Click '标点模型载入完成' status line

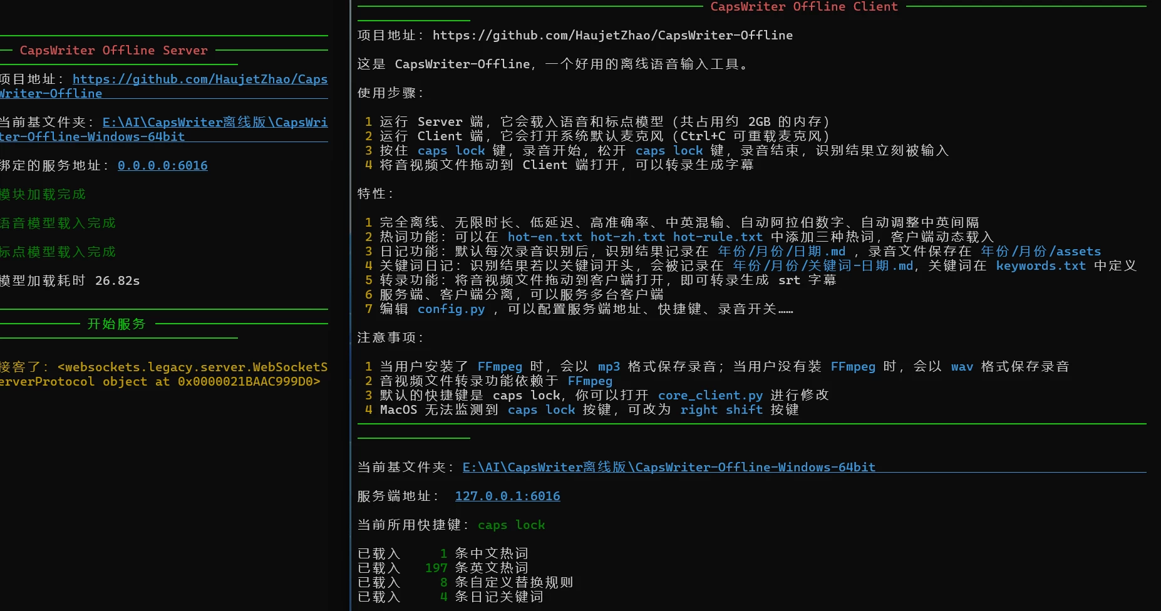coord(58,252)
